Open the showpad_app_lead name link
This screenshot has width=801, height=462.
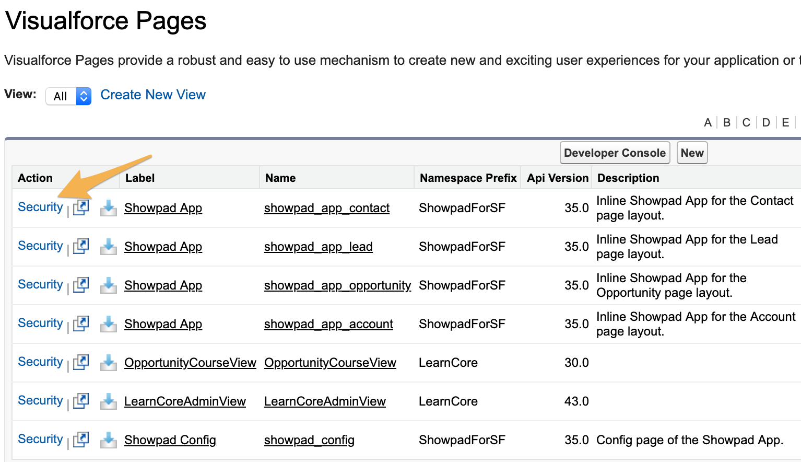coord(319,247)
